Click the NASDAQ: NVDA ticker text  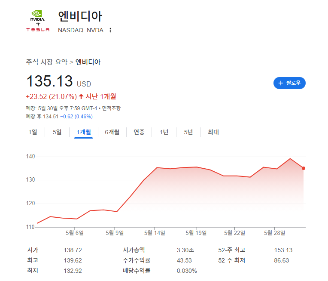pyautogui.click(x=81, y=30)
